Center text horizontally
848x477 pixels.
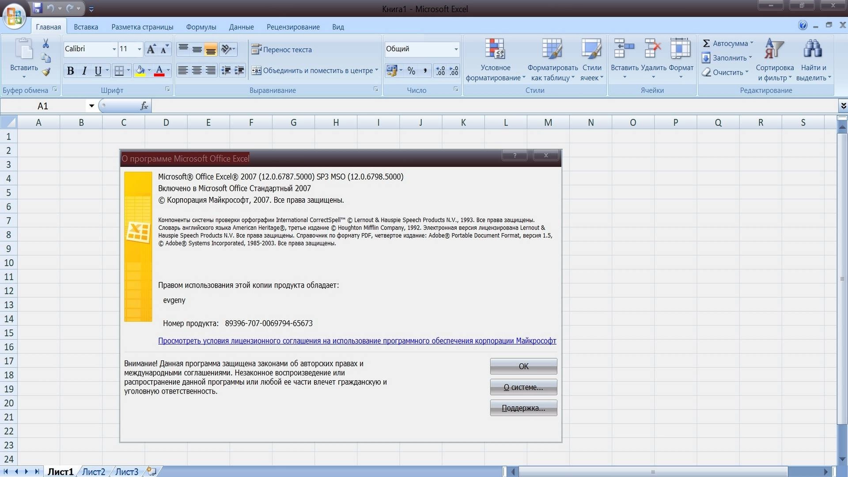point(197,71)
